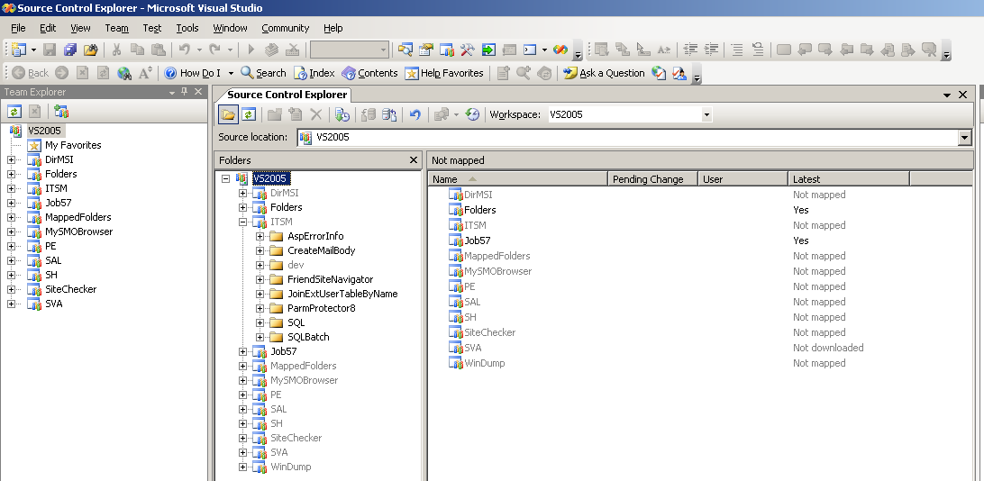Screen dimensions: 984x481
Task: Click the Refresh icon in Source Control Explorer toolbar
Action: pos(249,114)
